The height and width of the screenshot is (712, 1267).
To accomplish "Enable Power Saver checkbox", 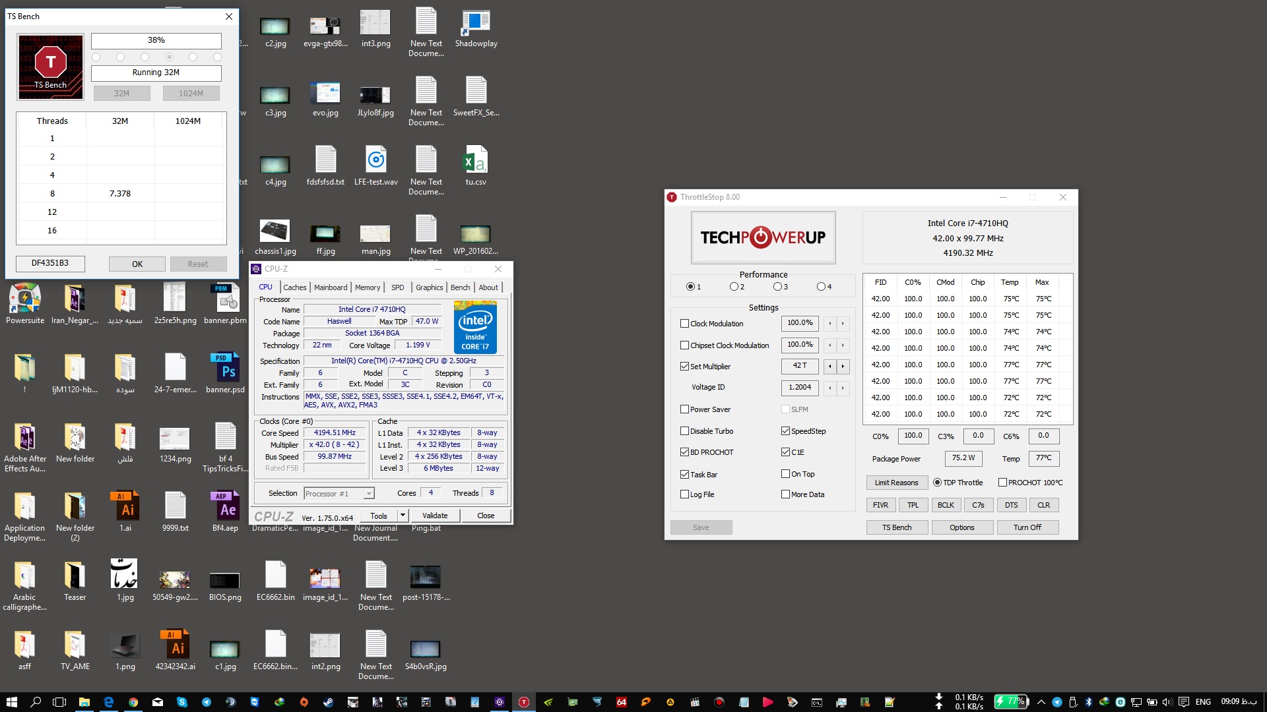I will pyautogui.click(x=684, y=409).
